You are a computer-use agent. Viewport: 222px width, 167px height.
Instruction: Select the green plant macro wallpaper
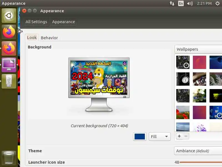click(x=200, y=96)
